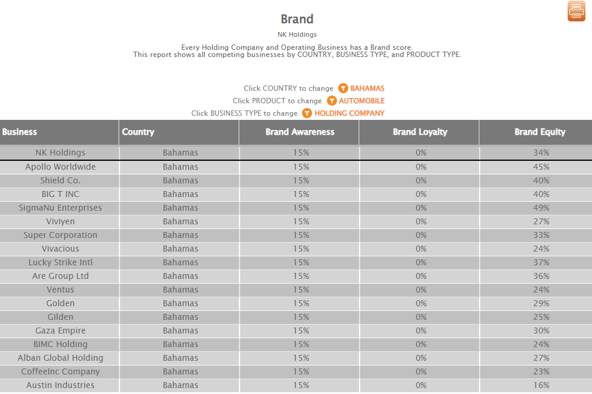Screen dimensions: 592x394
Task: Open the Apollo Worldwide business link
Action: point(60,167)
